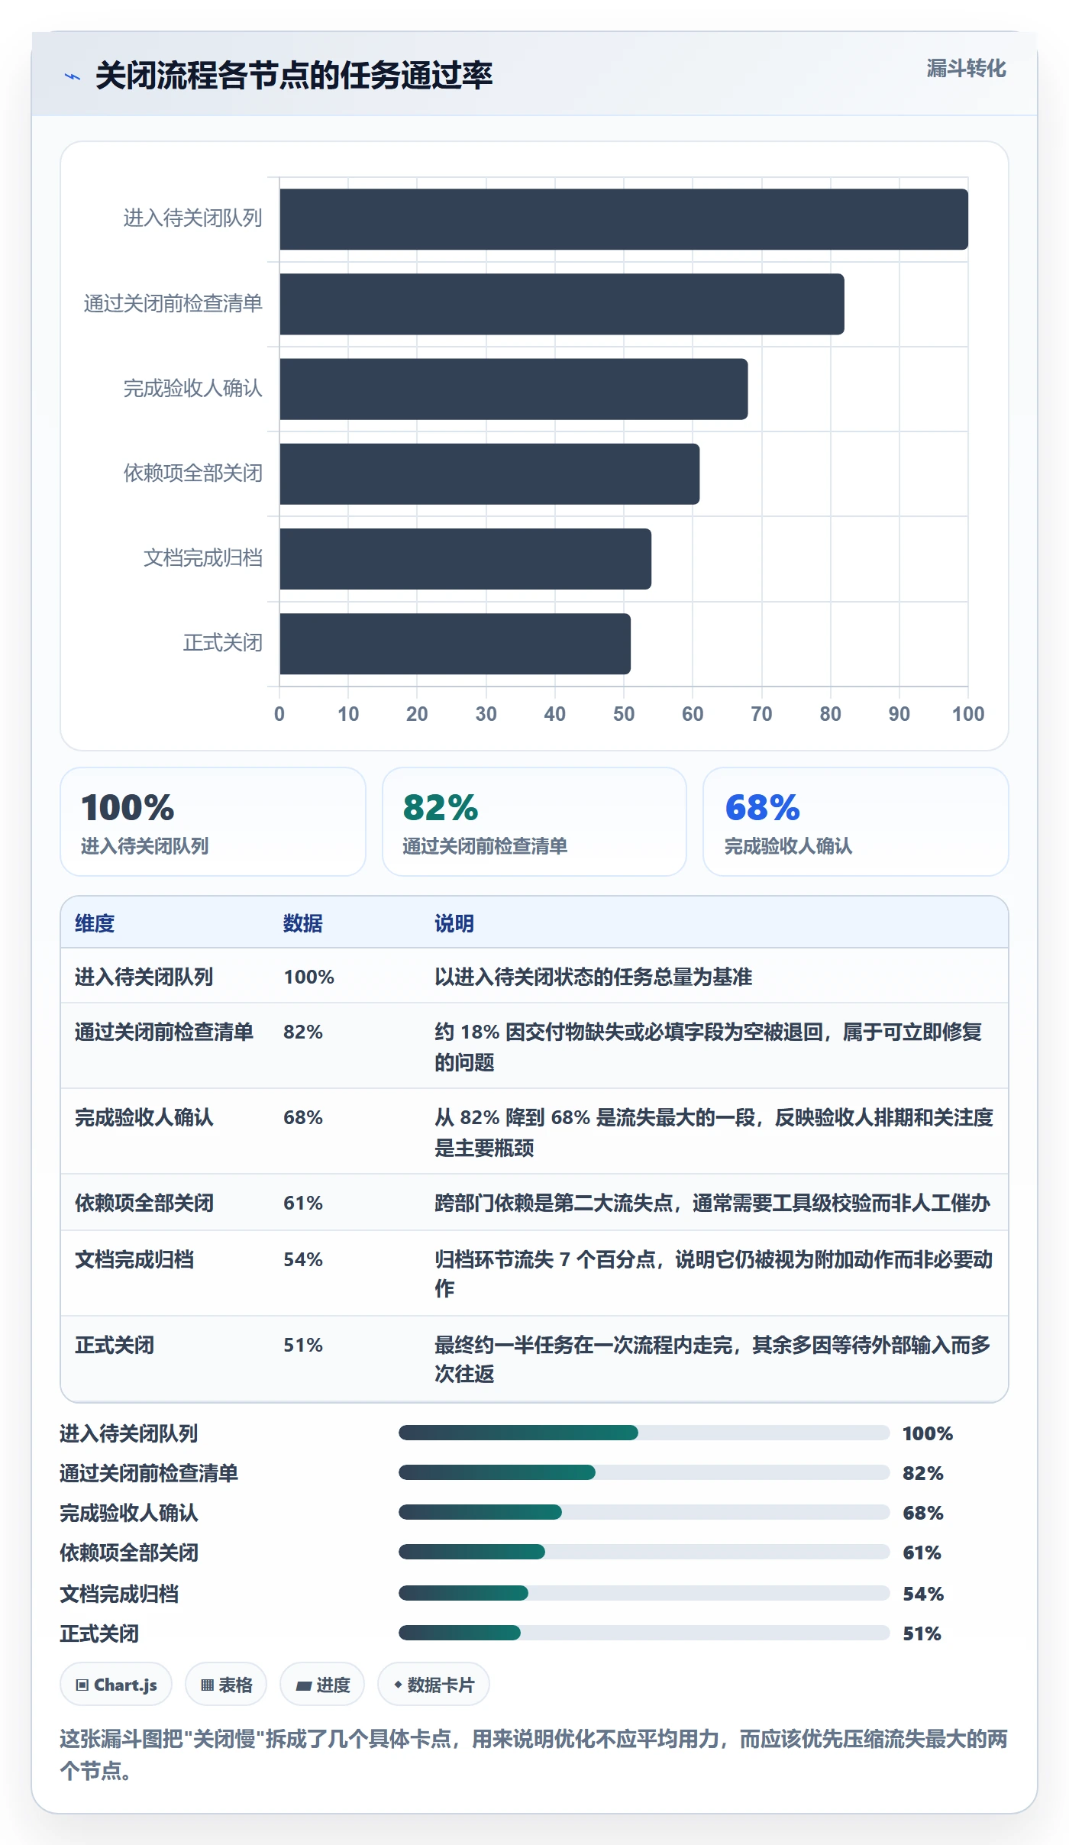Click the 漏斗转化 badge in the header
Viewport: 1069px width, 1845px height.
point(966,69)
